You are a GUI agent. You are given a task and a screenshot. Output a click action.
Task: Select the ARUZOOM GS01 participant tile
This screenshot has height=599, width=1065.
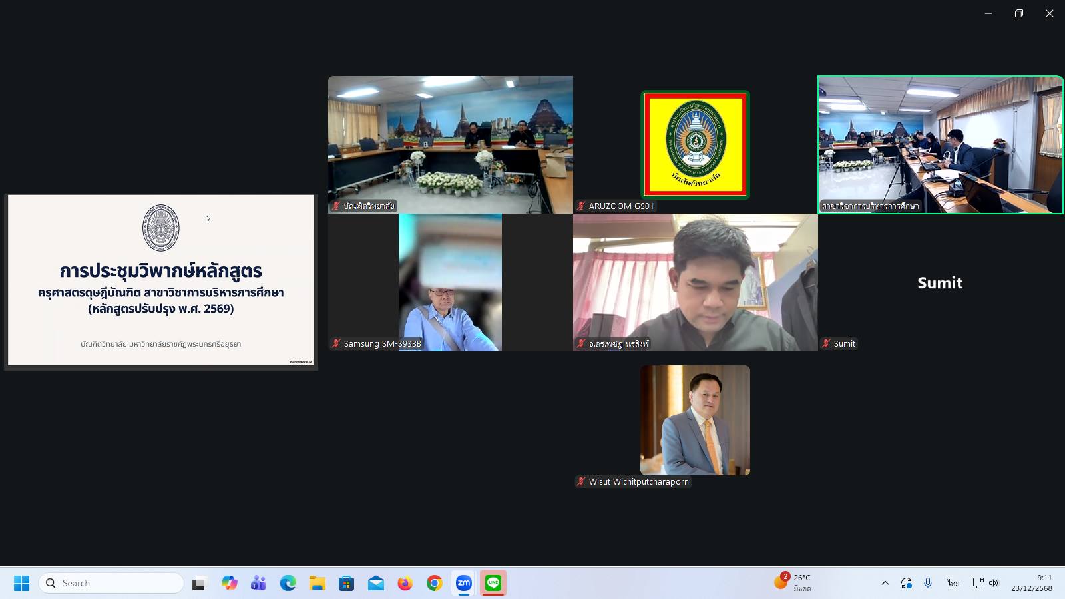click(695, 144)
